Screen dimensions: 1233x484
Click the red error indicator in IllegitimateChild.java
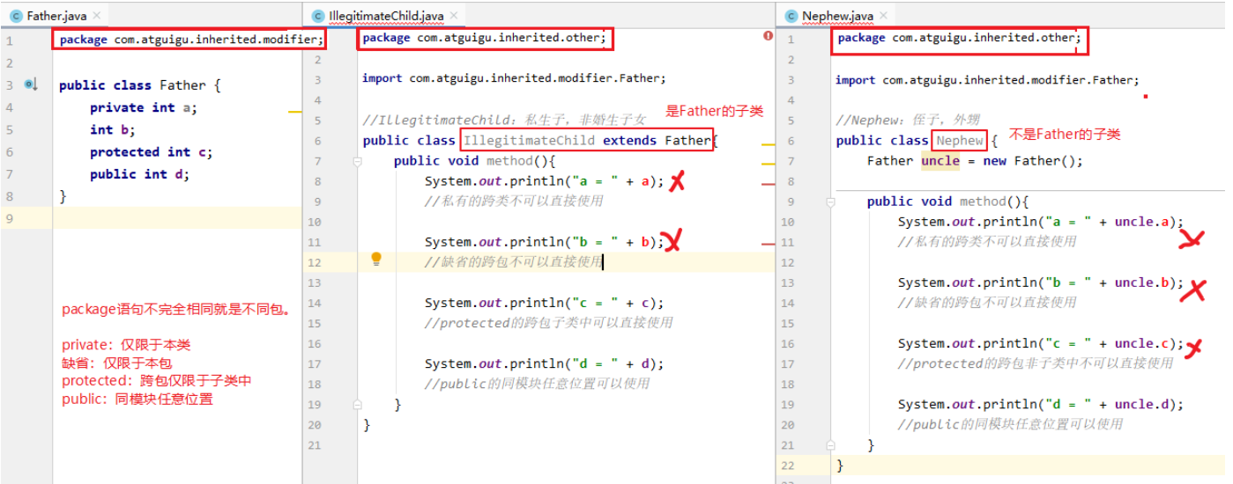[768, 36]
